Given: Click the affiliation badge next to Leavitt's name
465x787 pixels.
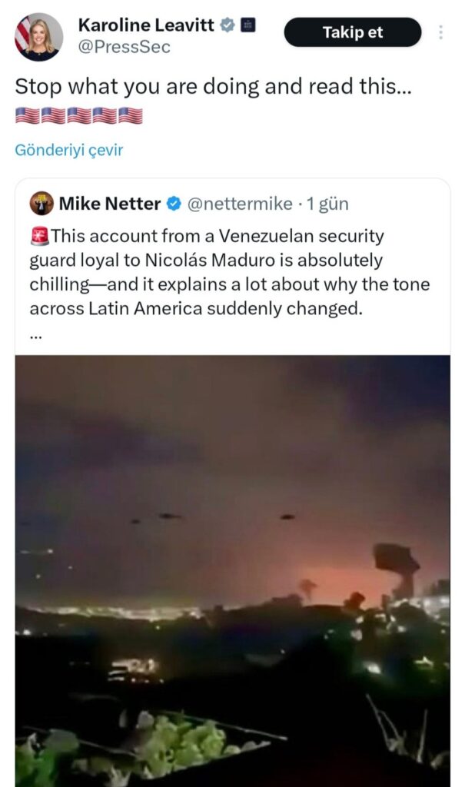Looking at the screenshot, I should tap(247, 25).
